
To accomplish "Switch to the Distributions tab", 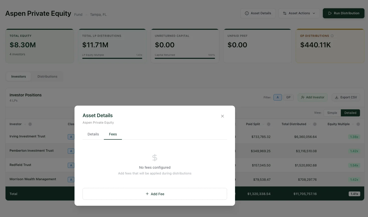I will click(x=47, y=76).
